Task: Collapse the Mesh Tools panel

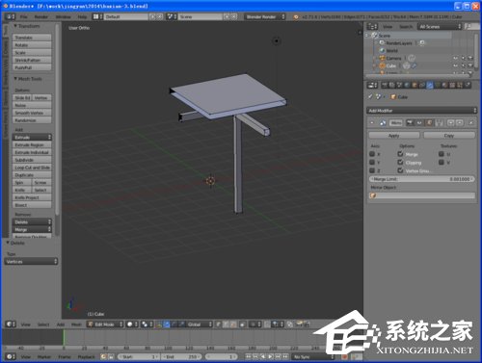Action: pyautogui.click(x=15, y=79)
